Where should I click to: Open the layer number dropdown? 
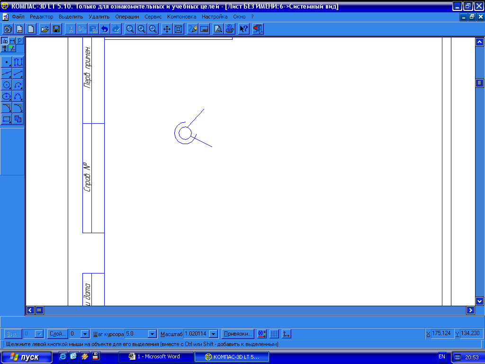[85, 334]
